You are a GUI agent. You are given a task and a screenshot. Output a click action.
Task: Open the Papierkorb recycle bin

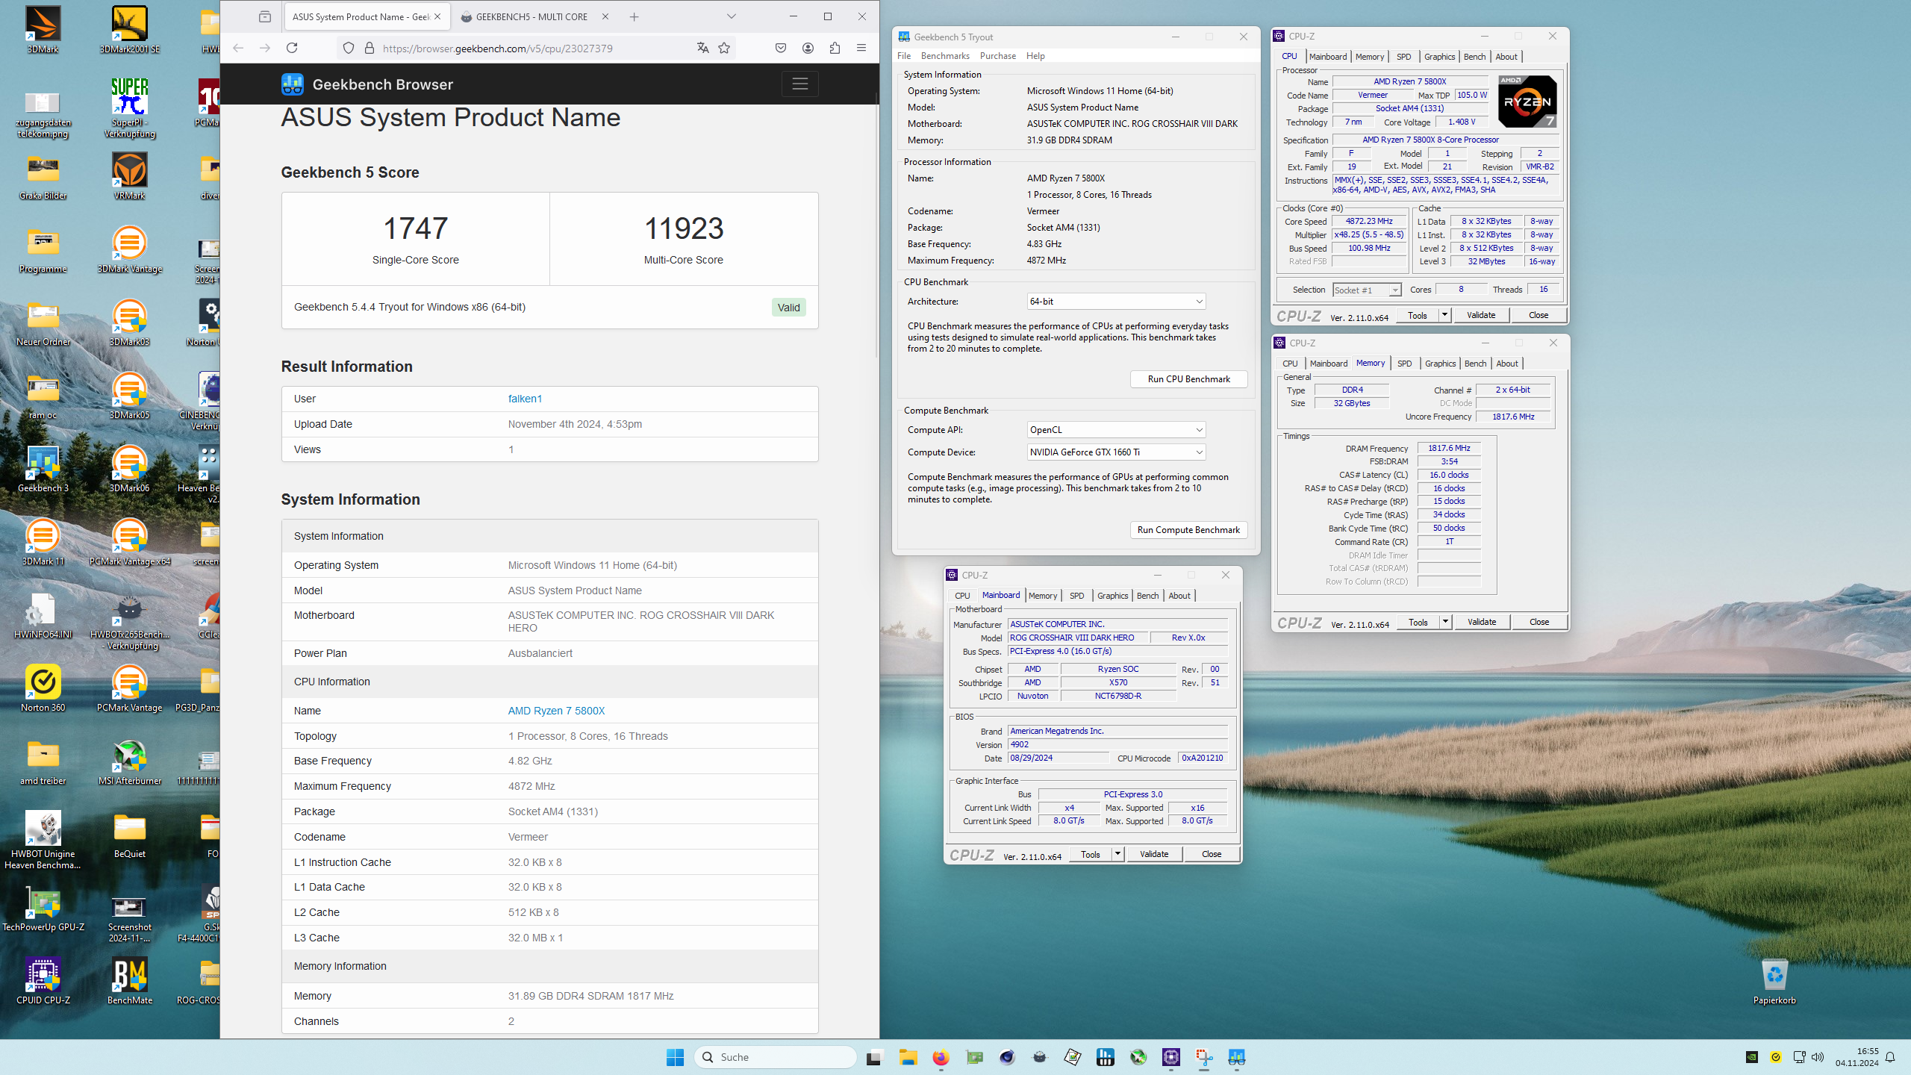[x=1774, y=981]
